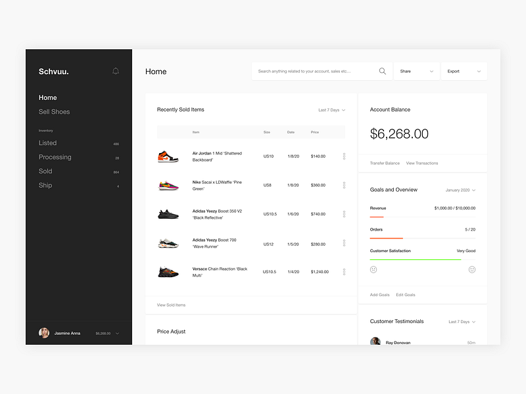Click the Schvuu. logo
The image size is (526, 394).
tap(54, 72)
